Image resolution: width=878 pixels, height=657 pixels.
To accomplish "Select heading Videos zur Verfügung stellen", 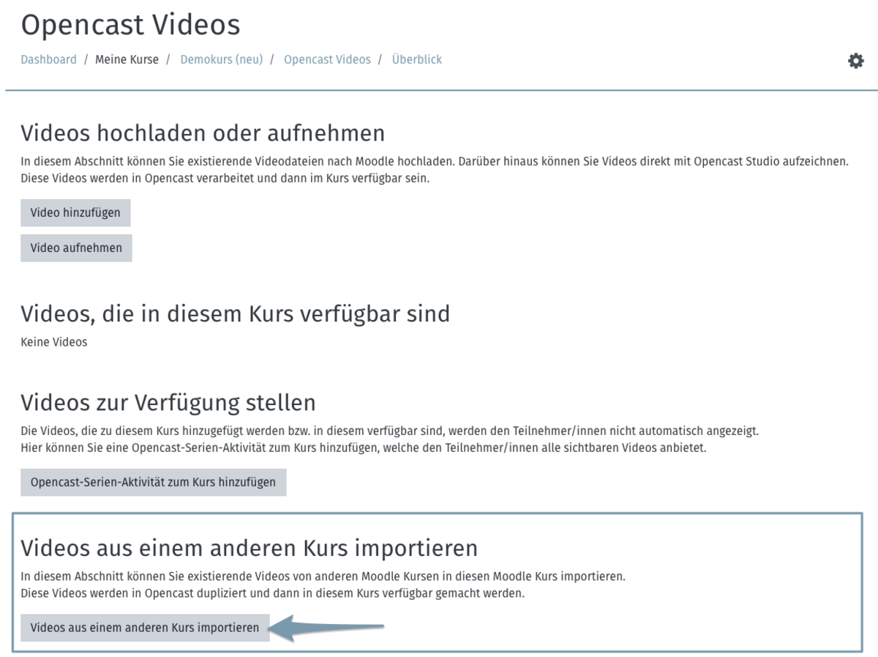I will [168, 403].
